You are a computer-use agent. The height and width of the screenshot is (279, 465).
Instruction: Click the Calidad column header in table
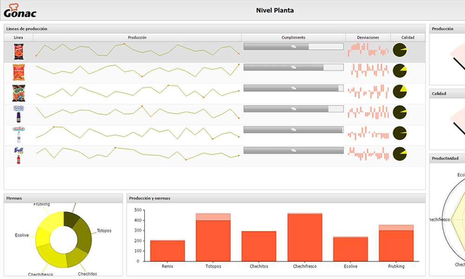(408, 38)
